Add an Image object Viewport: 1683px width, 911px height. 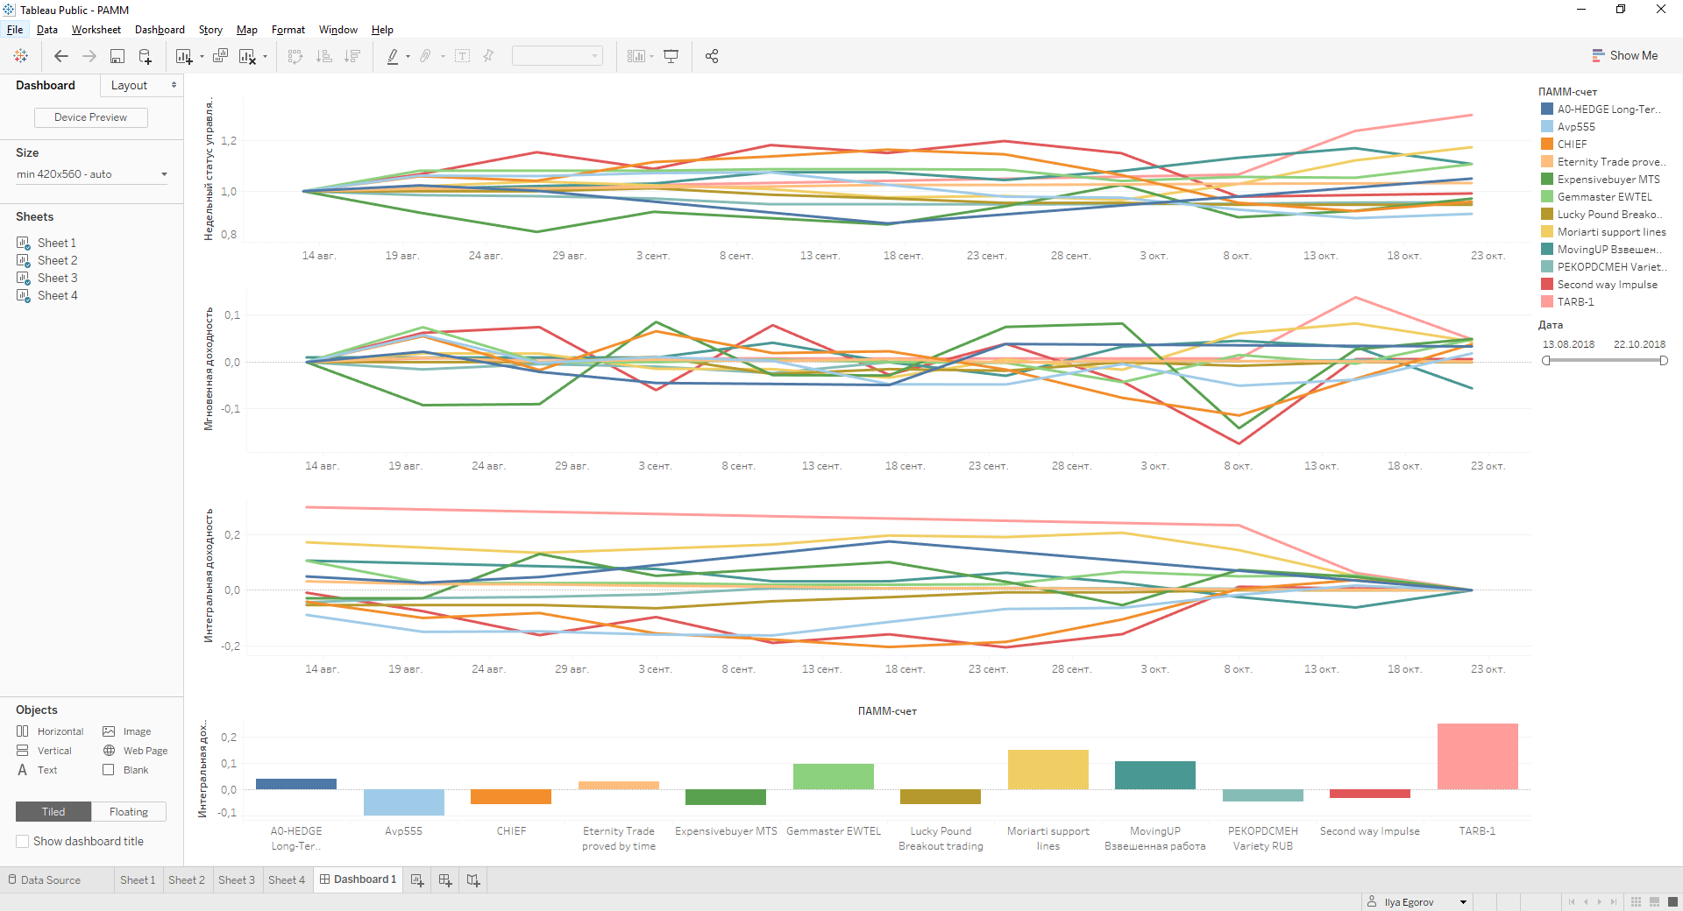pyautogui.click(x=127, y=731)
